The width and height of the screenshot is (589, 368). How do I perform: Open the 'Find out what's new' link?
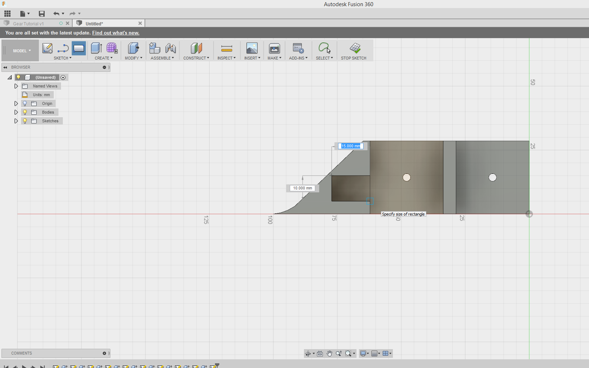(115, 33)
